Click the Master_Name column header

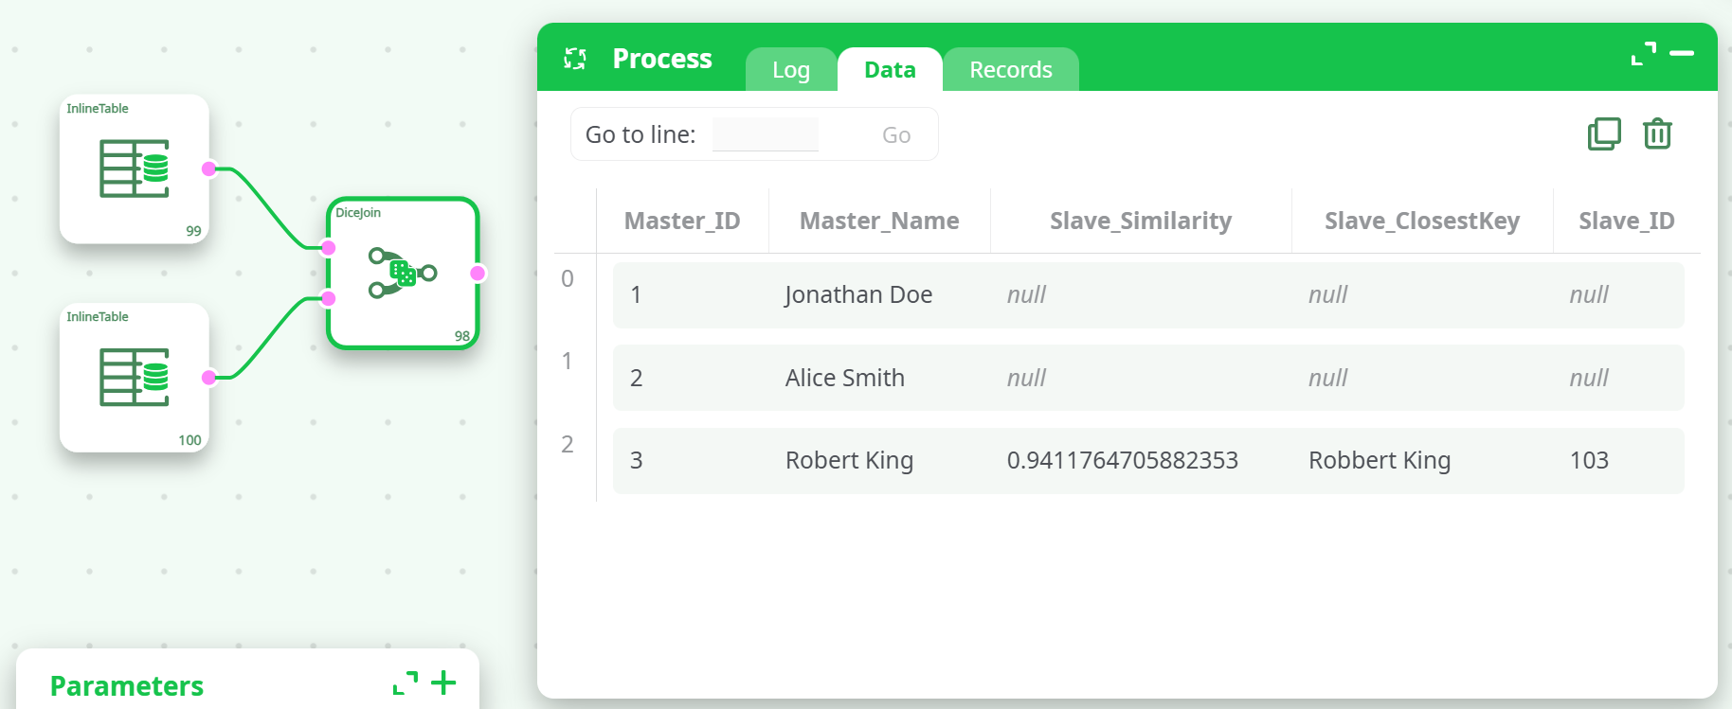pyautogui.click(x=878, y=221)
